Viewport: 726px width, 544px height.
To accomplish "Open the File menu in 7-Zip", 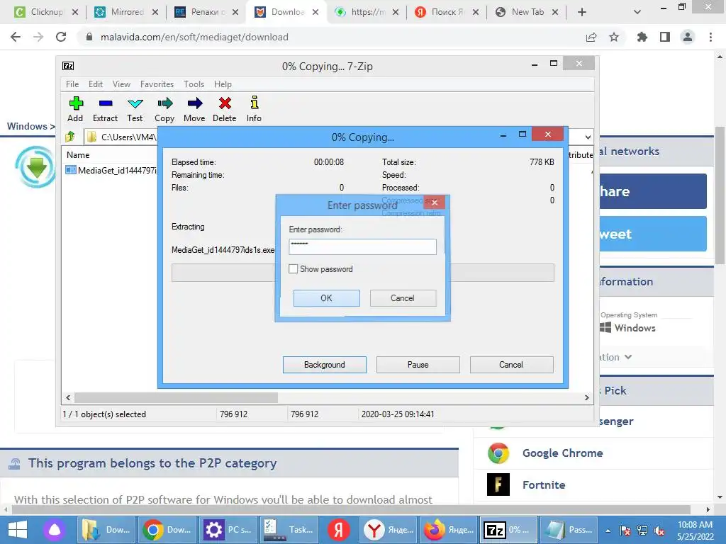I will tap(72, 84).
